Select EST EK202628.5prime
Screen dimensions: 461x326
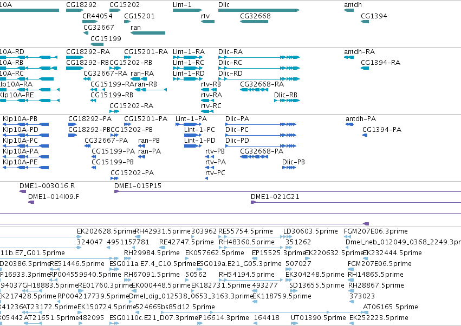(x=106, y=231)
